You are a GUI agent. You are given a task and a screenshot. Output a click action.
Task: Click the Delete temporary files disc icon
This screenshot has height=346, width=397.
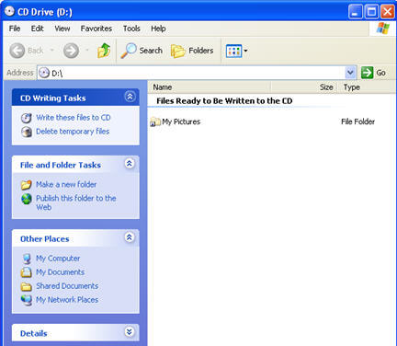click(x=27, y=132)
